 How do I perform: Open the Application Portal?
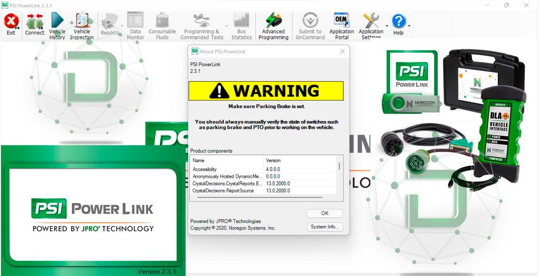click(x=342, y=26)
